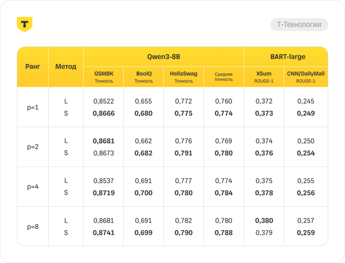Image resolution: width=345 pixels, height=263 pixels.
Task: Click the bold CNN/DailyMail value 0,259
Action: click(x=306, y=233)
